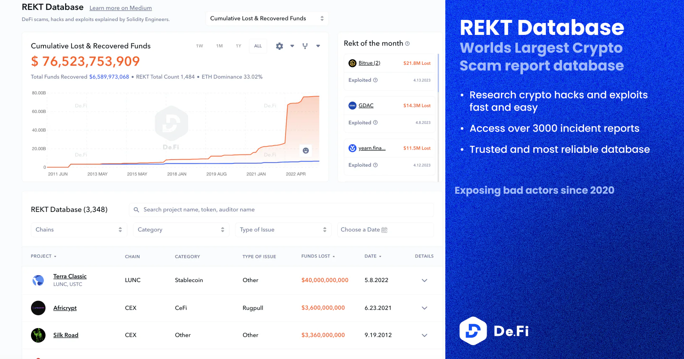Select the 1M time range tab
Screen dimensions: 684x359
click(219, 46)
